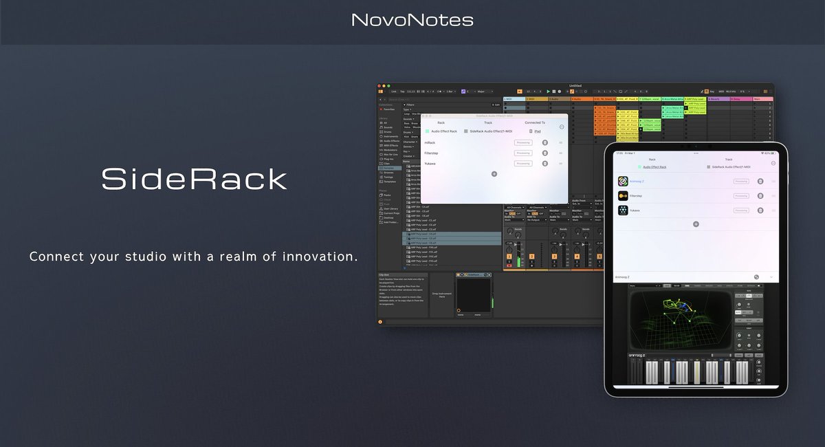This screenshot has height=447, width=825.
Task: Collapse the Animoog Z panel chevron on iPad
Action: click(x=771, y=276)
